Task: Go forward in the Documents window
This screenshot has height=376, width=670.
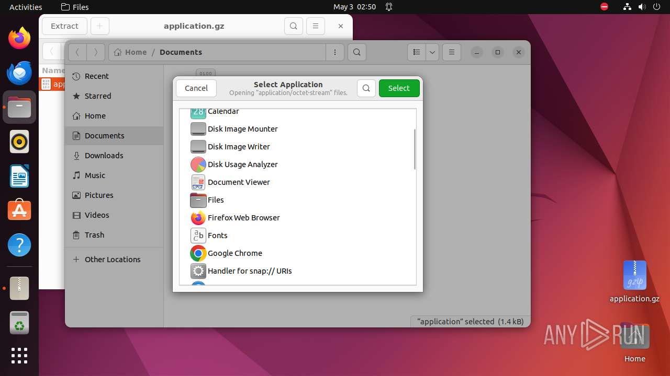Action: coord(95,52)
